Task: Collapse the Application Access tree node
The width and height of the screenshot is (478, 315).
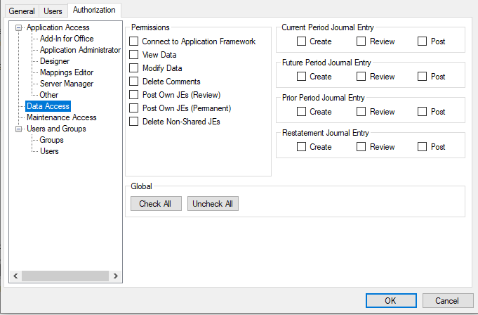Action: 18,27
